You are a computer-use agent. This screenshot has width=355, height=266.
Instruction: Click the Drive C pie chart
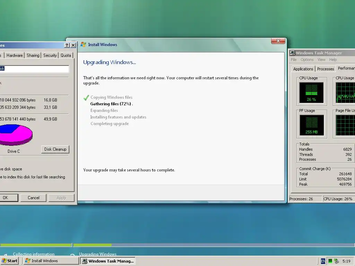(x=16, y=135)
